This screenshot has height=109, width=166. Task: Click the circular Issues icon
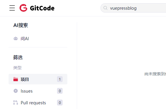(x=16, y=91)
